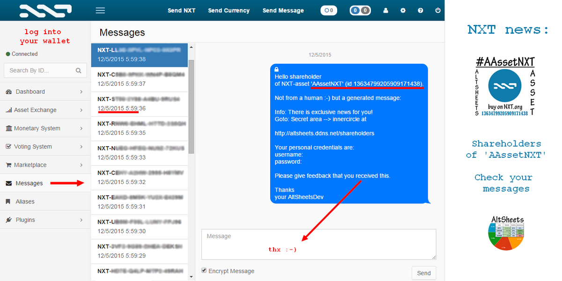This screenshot has width=562, height=281.
Task: Click the search magnifier icon
Action: (x=78, y=71)
